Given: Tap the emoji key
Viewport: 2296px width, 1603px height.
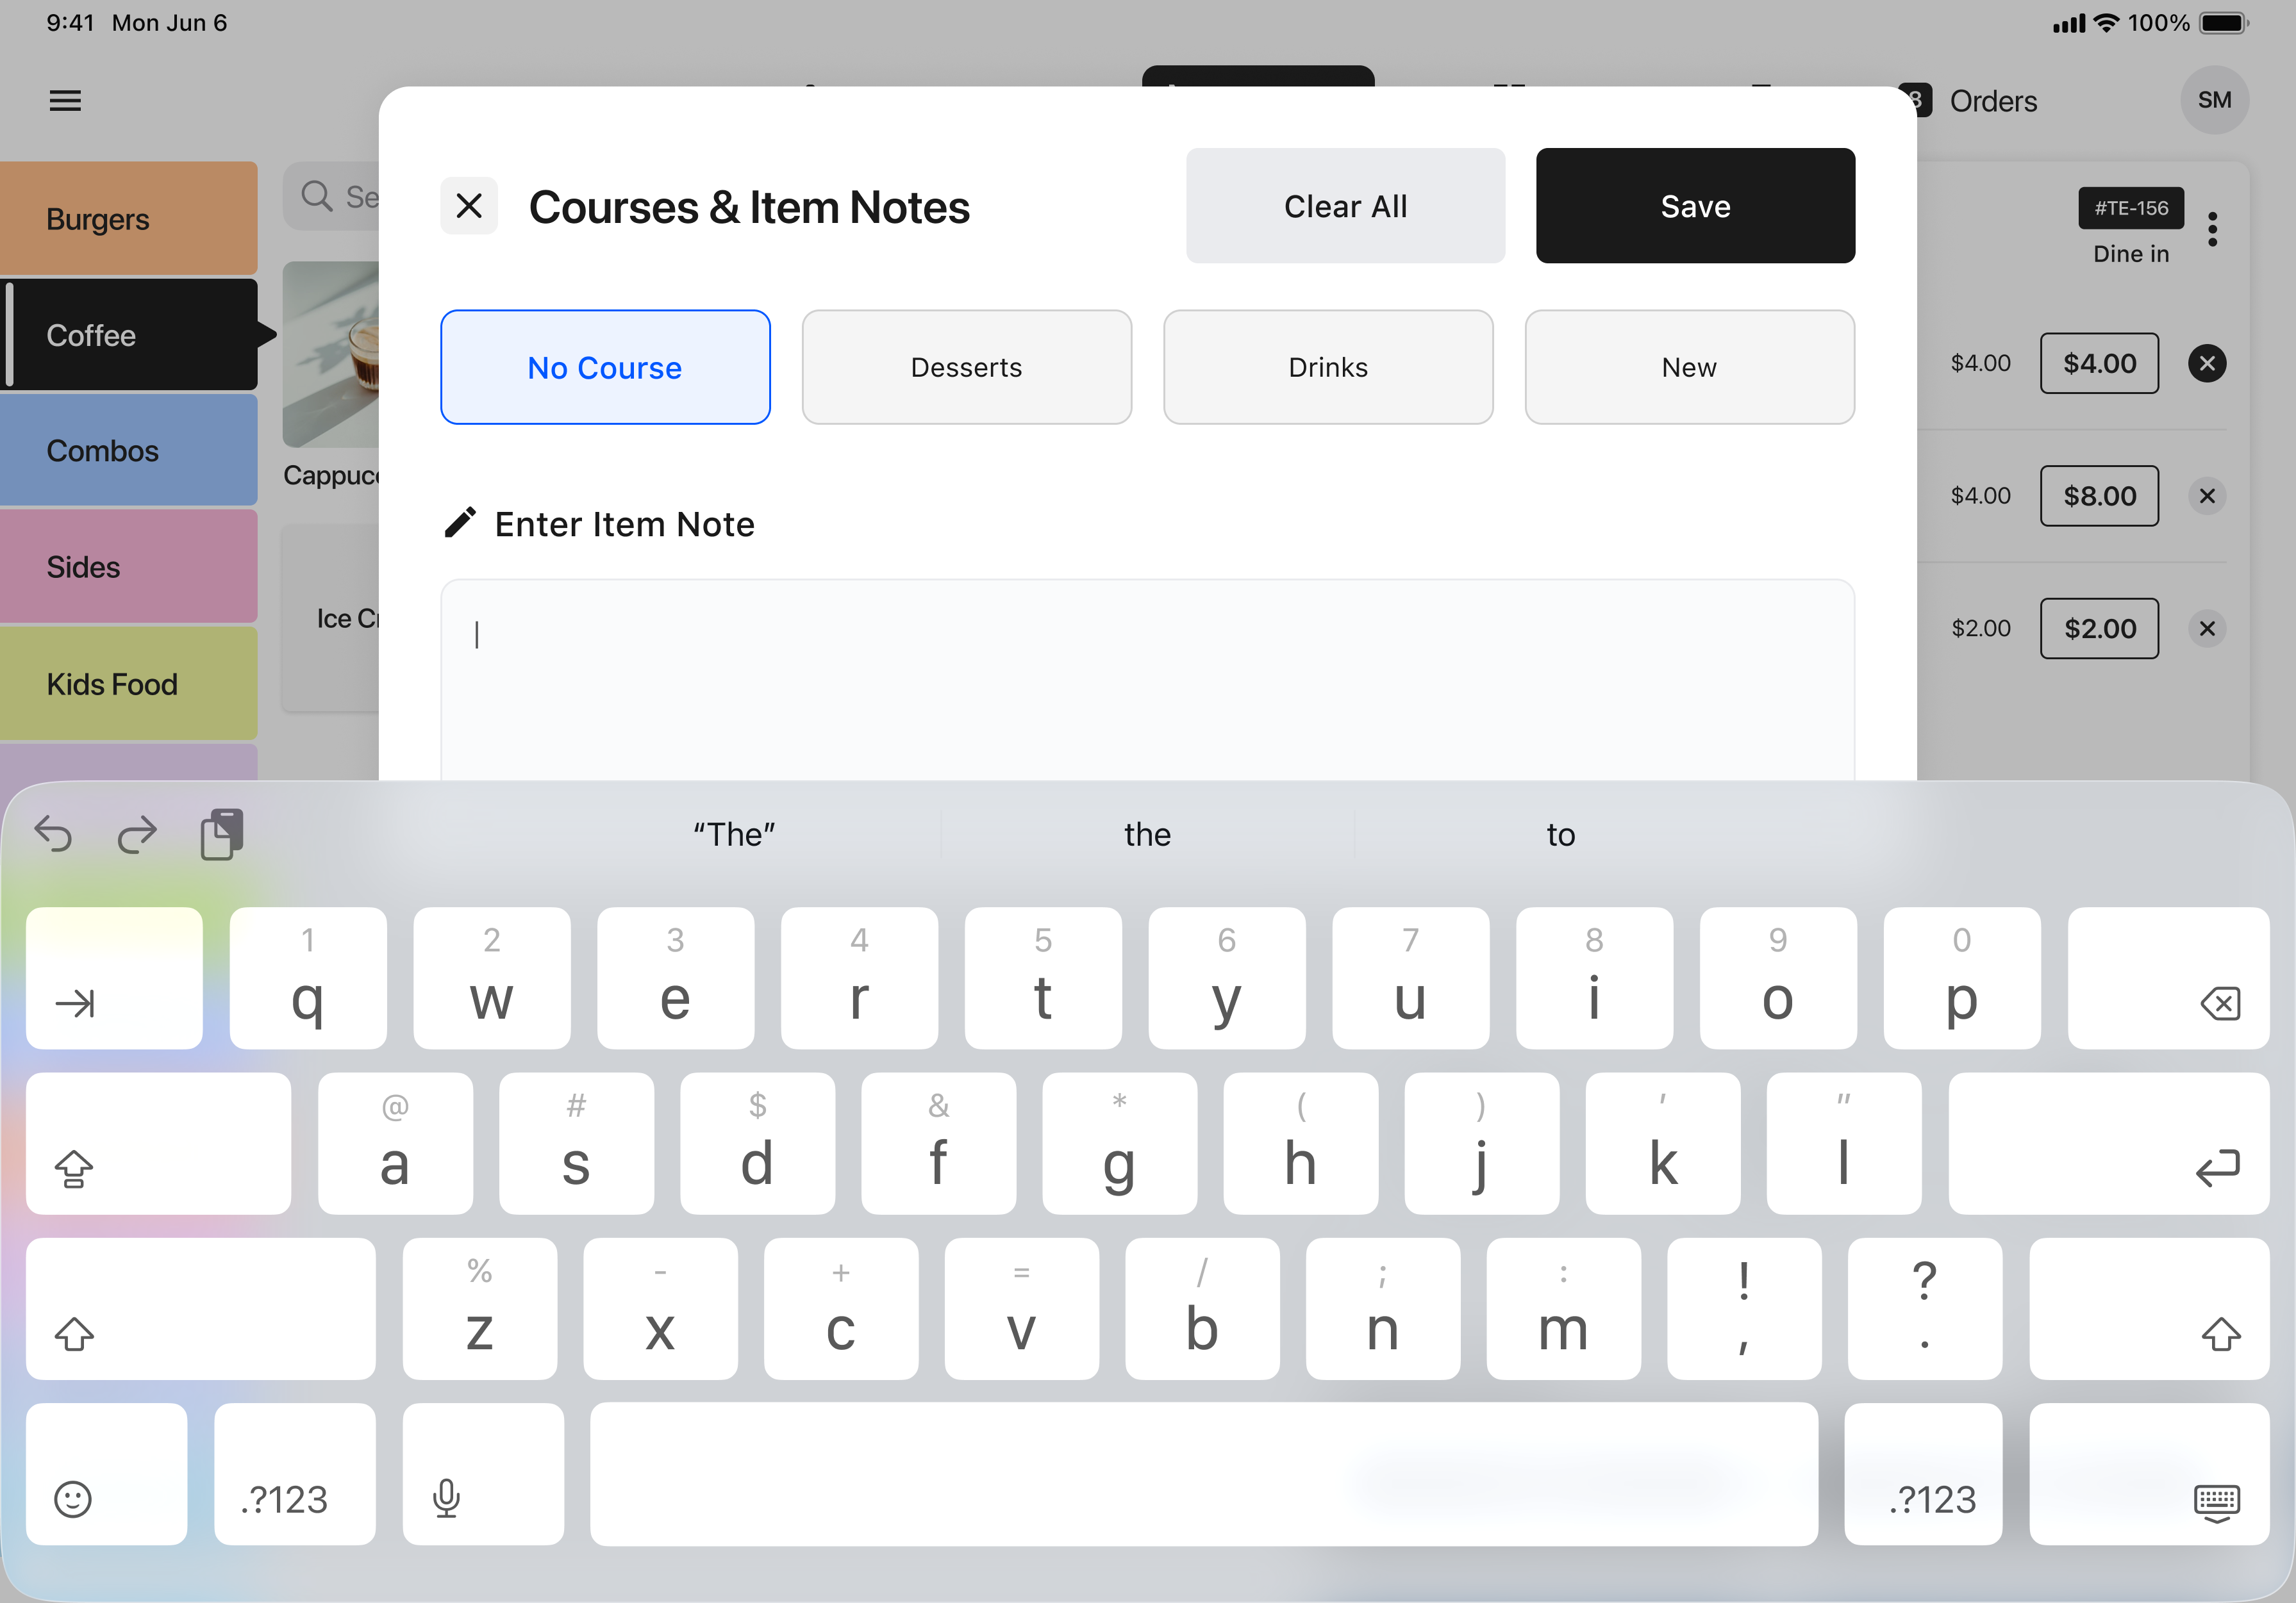Looking at the screenshot, I should 106,1475.
